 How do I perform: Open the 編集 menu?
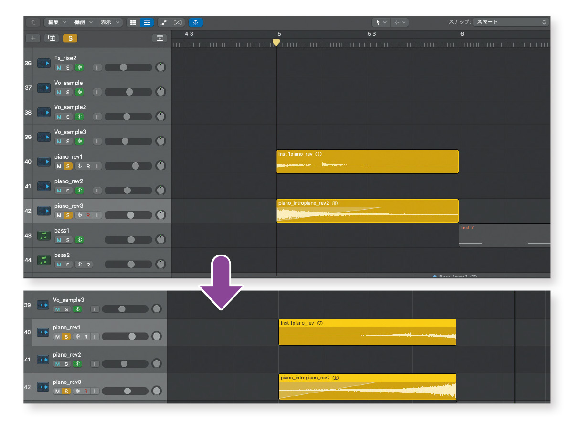[57, 22]
